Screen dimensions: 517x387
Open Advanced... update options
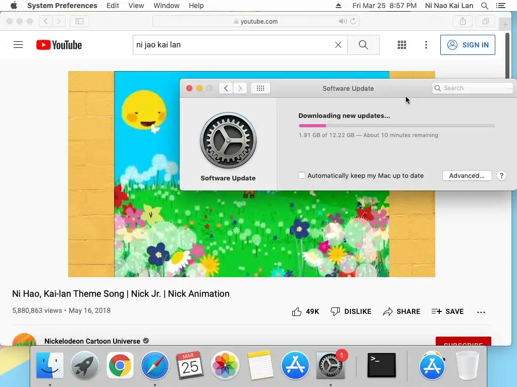pos(467,176)
